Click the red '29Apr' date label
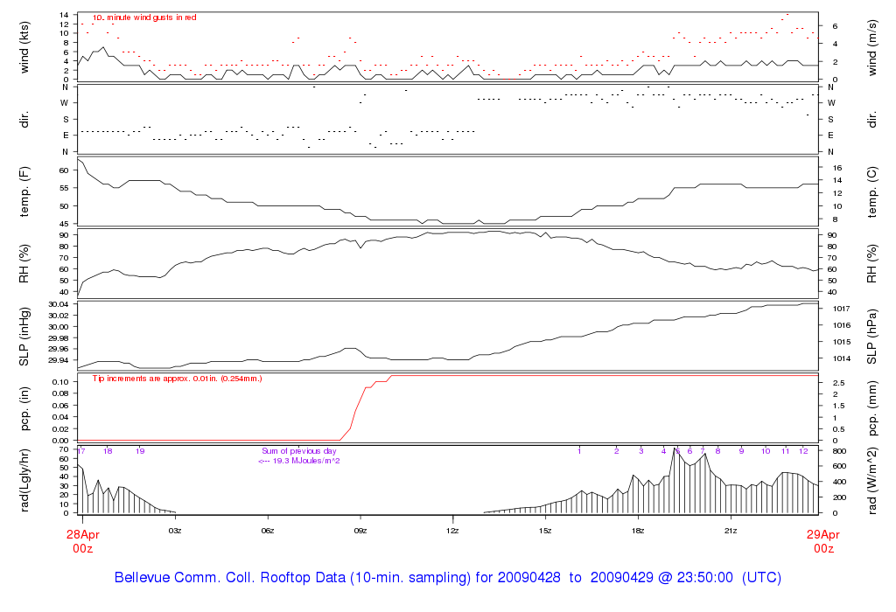 click(x=823, y=535)
